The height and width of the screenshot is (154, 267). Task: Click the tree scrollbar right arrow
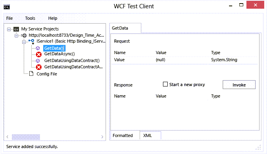(102, 137)
